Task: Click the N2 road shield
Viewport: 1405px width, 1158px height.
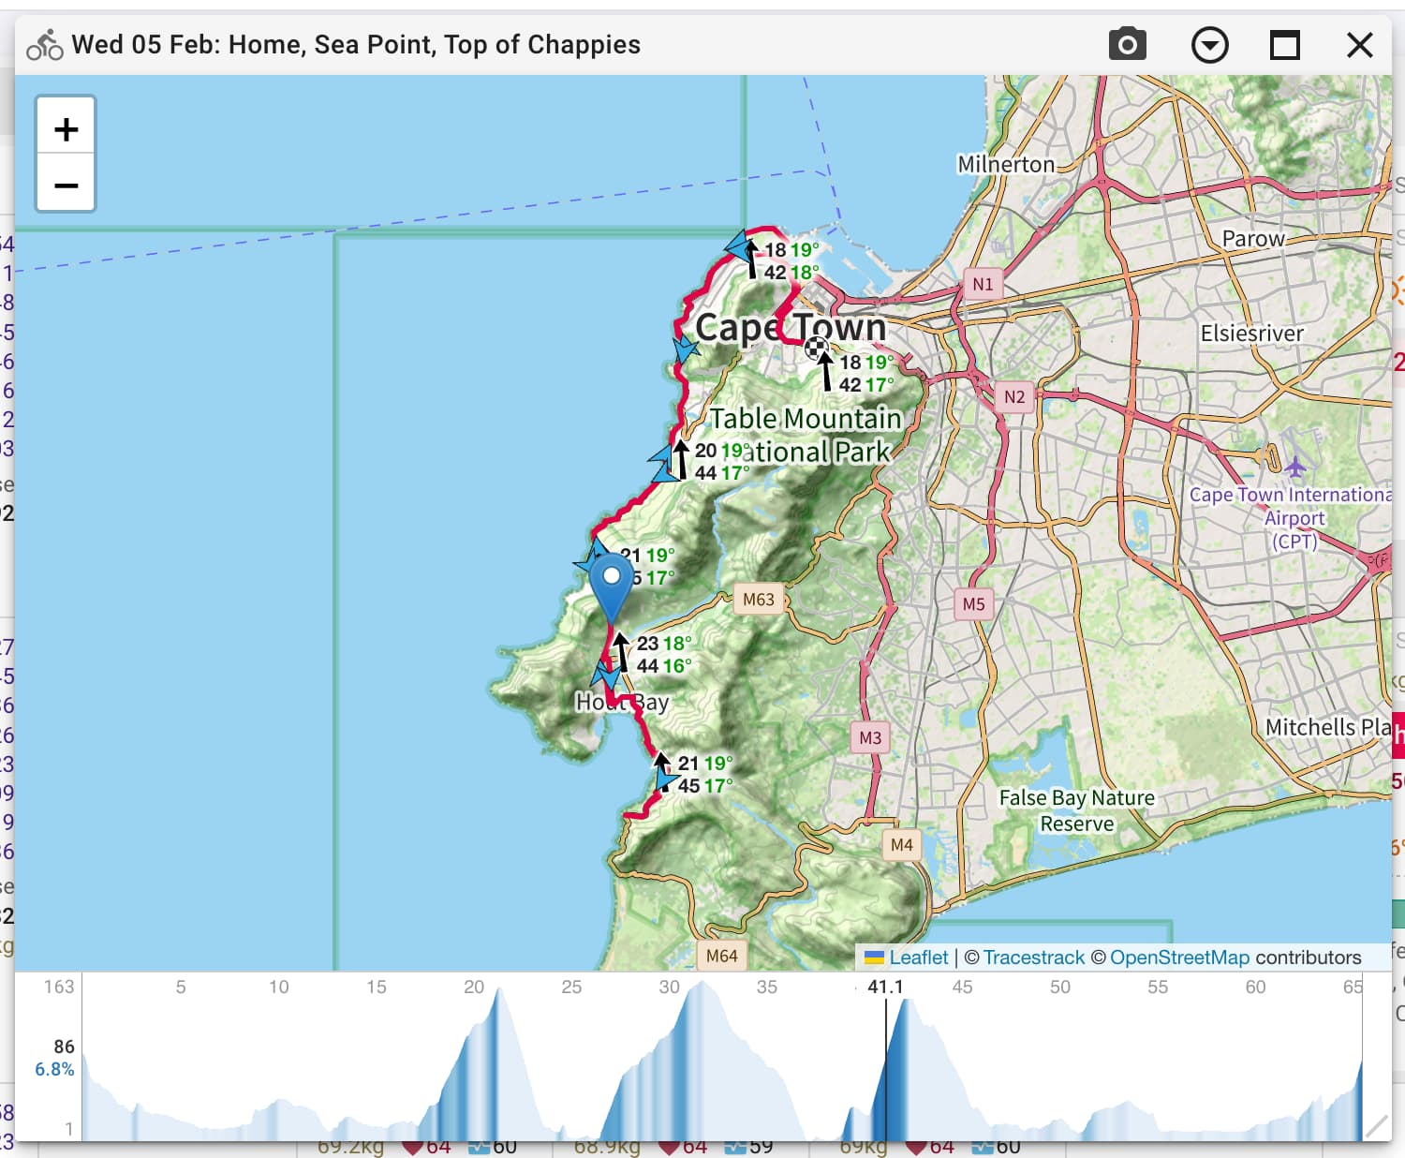Action: click(x=1014, y=396)
